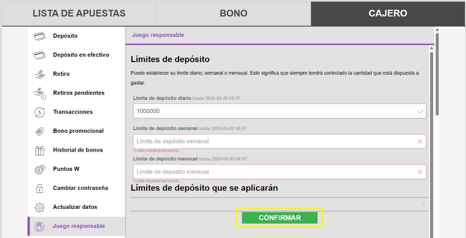Click the daily deposit limit field showing 1000000
466x238 pixels.
[x=280, y=111]
